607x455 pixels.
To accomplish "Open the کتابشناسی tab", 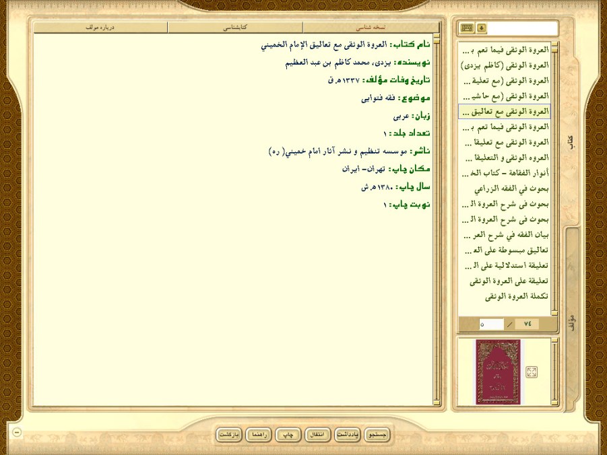I will 234,28.
